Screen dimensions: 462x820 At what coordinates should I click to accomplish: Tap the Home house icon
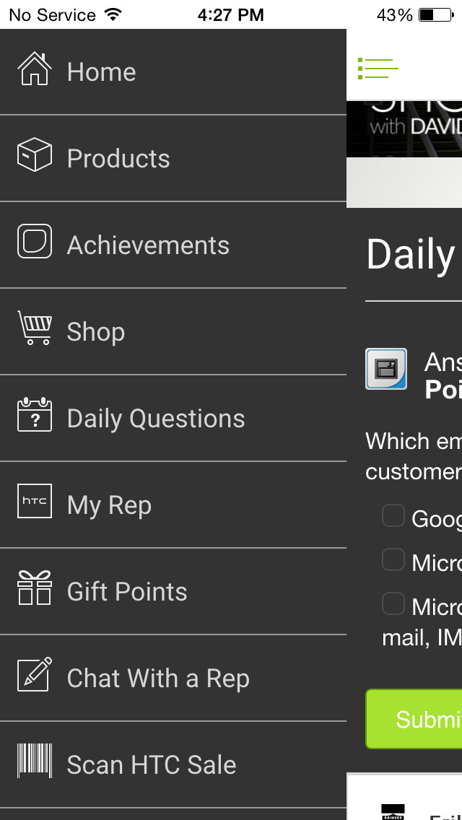point(35,70)
